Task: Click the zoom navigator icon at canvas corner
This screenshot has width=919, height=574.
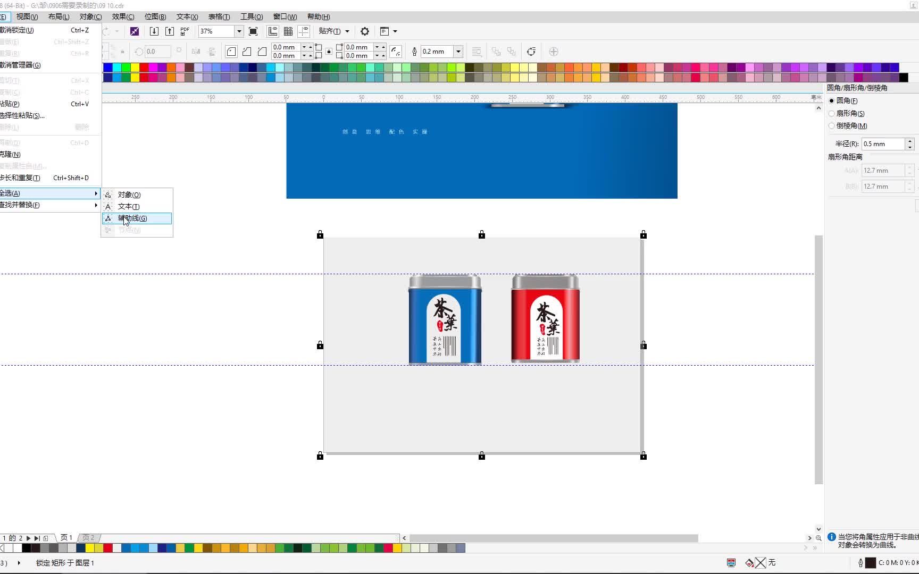Action: 818,538
